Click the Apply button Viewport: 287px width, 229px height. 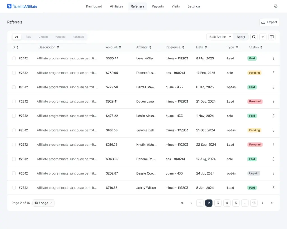(241, 37)
